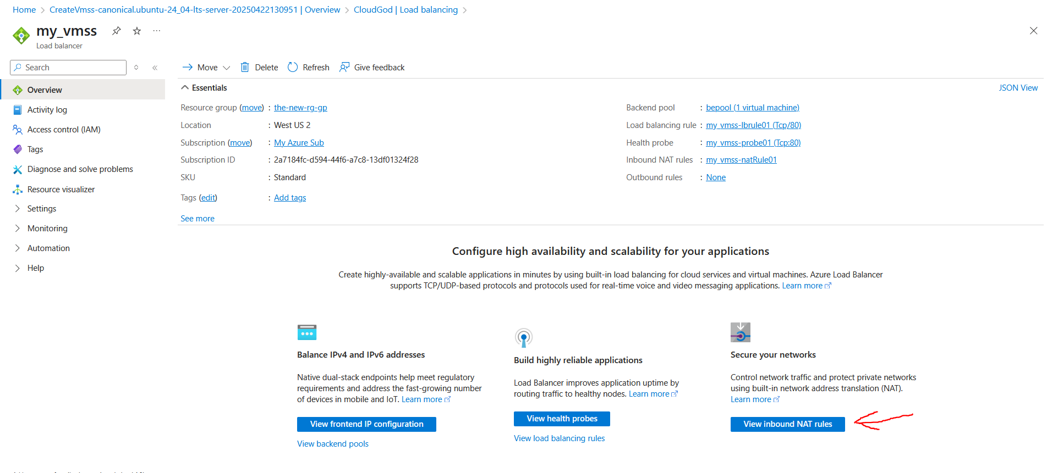The image size is (1047, 473).
Task: Open resource group the-new-rg-gp
Action: (x=300, y=108)
